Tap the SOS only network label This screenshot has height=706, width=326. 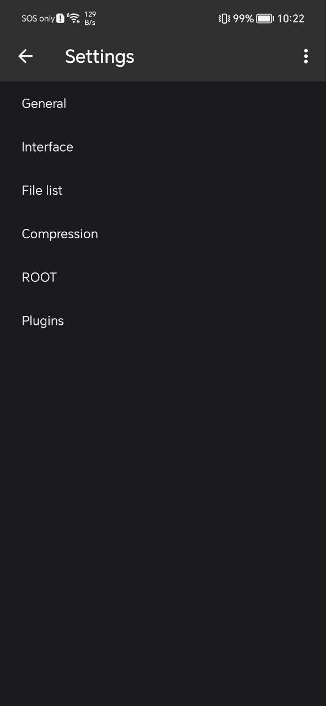coord(38,19)
